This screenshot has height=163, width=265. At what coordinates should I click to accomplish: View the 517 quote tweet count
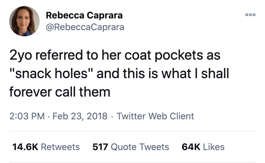click(x=100, y=147)
